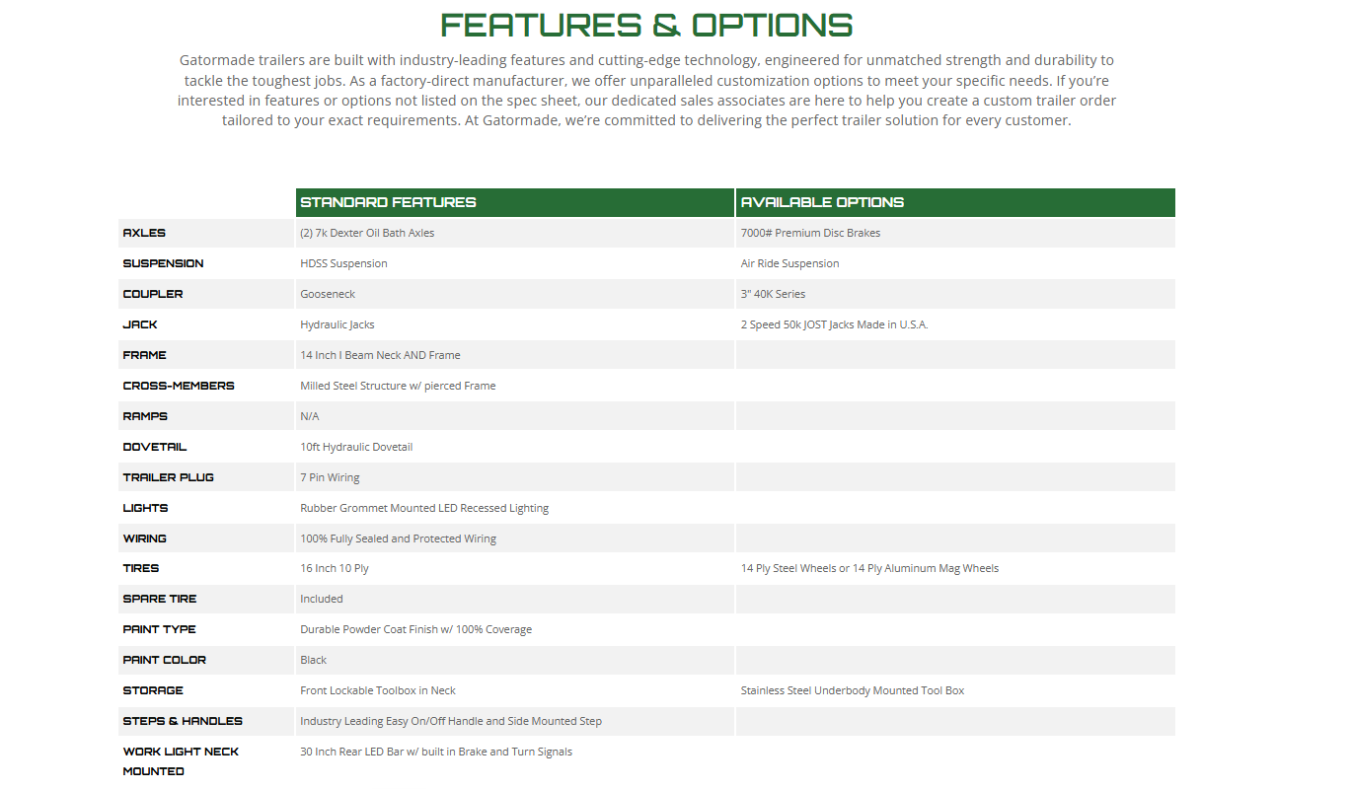The width and height of the screenshot is (1351, 789).
Task: Click the 7 Pin Wiring cell
Action: tap(330, 477)
